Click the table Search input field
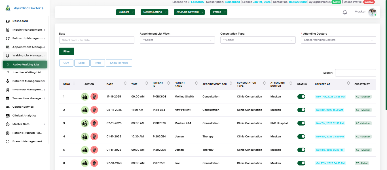 [355, 73]
